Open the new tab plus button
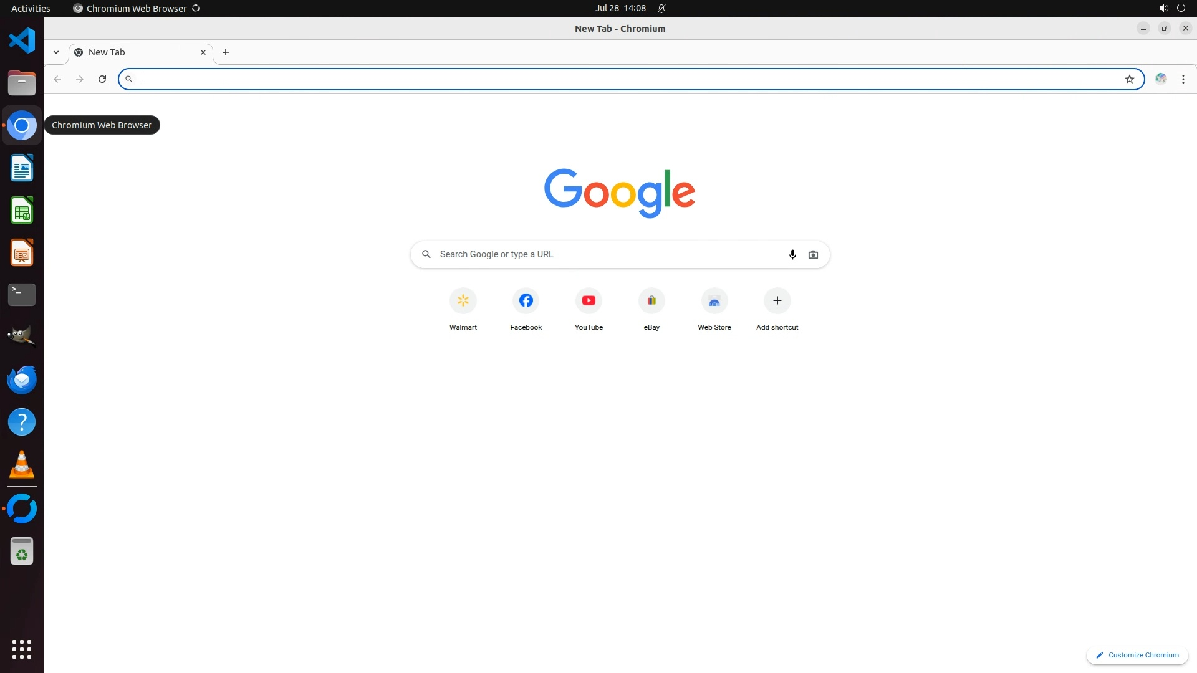This screenshot has height=673, width=1197. tap(226, 52)
